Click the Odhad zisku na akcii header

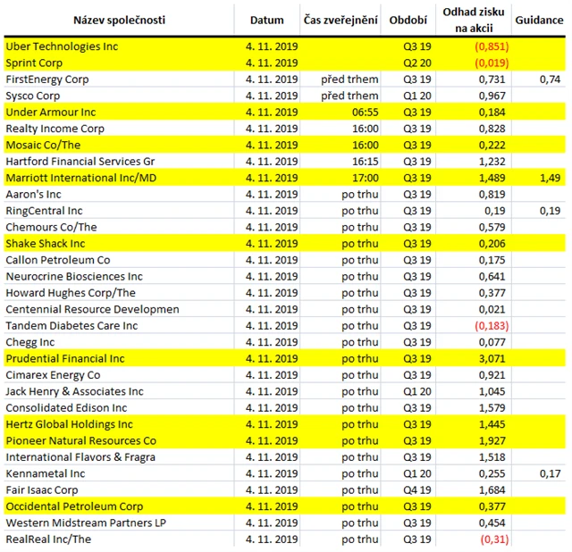coord(473,20)
